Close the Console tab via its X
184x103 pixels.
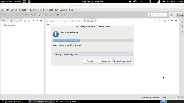pos(95,21)
